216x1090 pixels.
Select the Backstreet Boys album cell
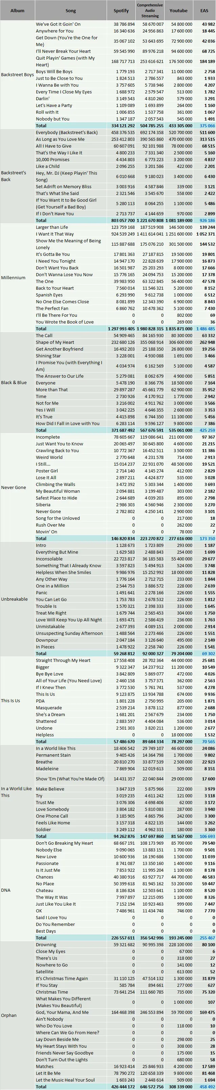pos(17,75)
